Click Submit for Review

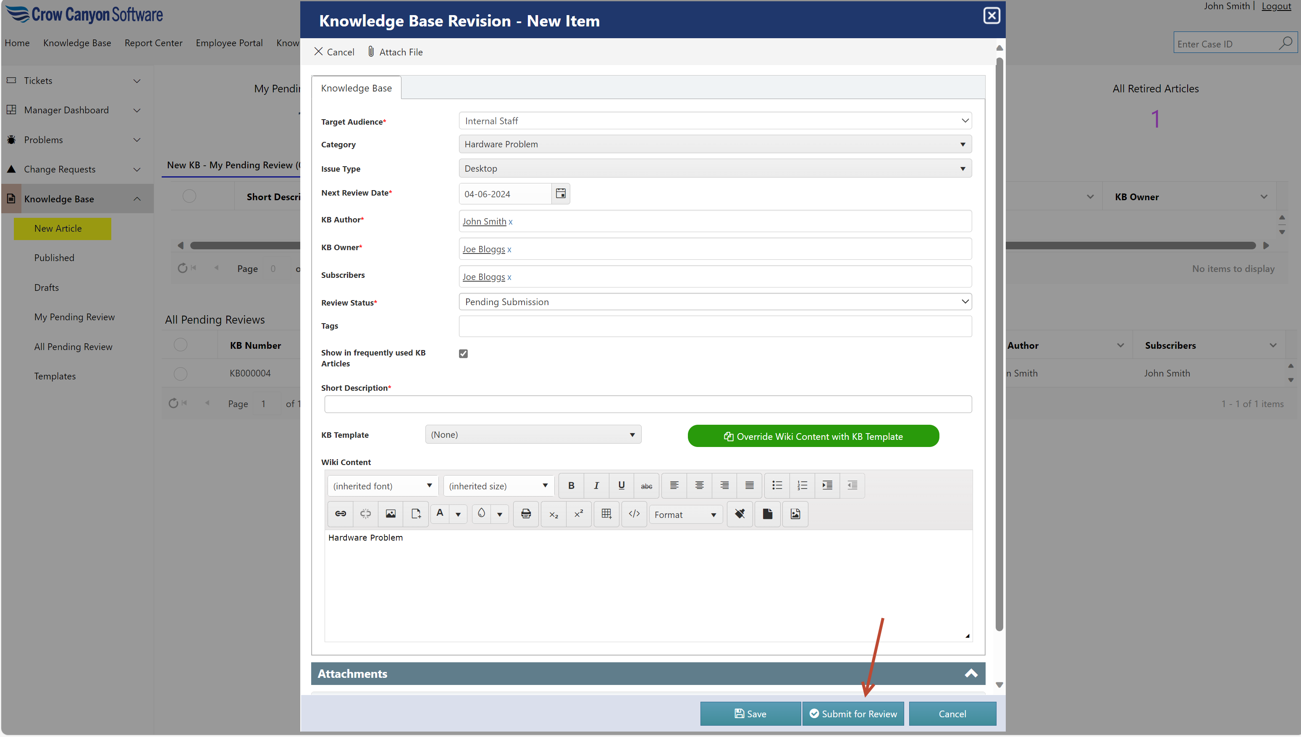click(x=853, y=714)
